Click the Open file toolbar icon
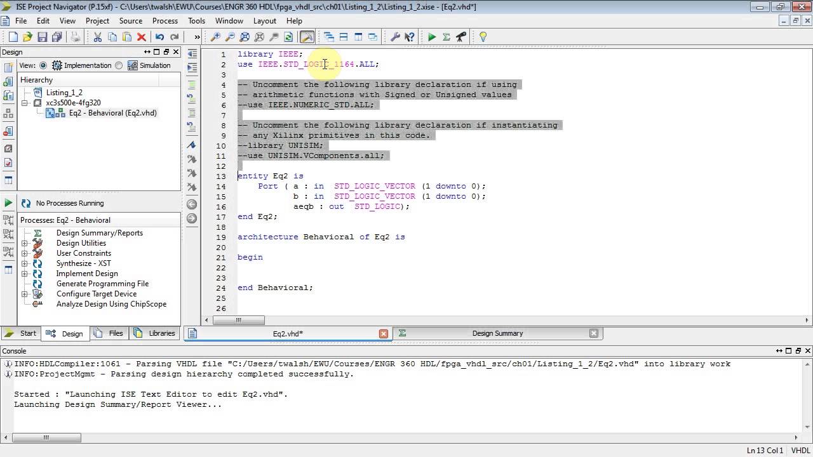The height and width of the screenshot is (457, 813). click(28, 37)
